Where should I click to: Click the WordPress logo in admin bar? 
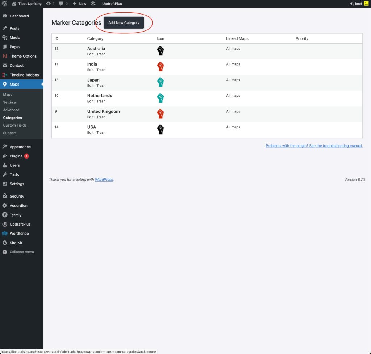(x=4, y=4)
